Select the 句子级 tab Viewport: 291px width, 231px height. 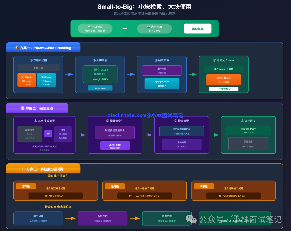click(204, 186)
